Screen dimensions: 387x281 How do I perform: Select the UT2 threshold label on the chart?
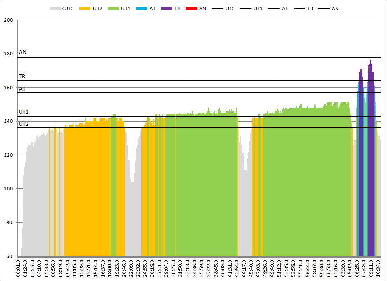(x=23, y=124)
